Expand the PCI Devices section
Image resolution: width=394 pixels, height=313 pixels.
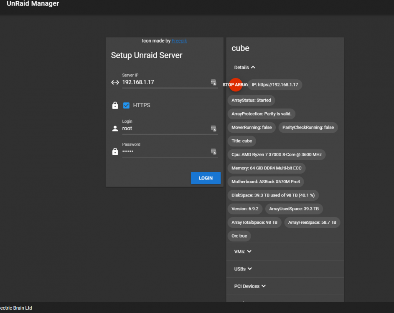point(250,286)
